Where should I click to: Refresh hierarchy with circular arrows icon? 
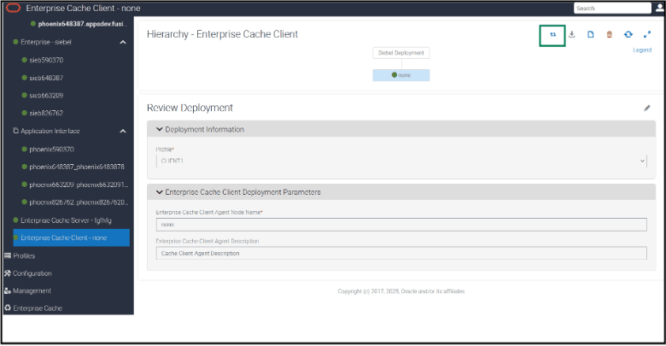click(x=628, y=34)
